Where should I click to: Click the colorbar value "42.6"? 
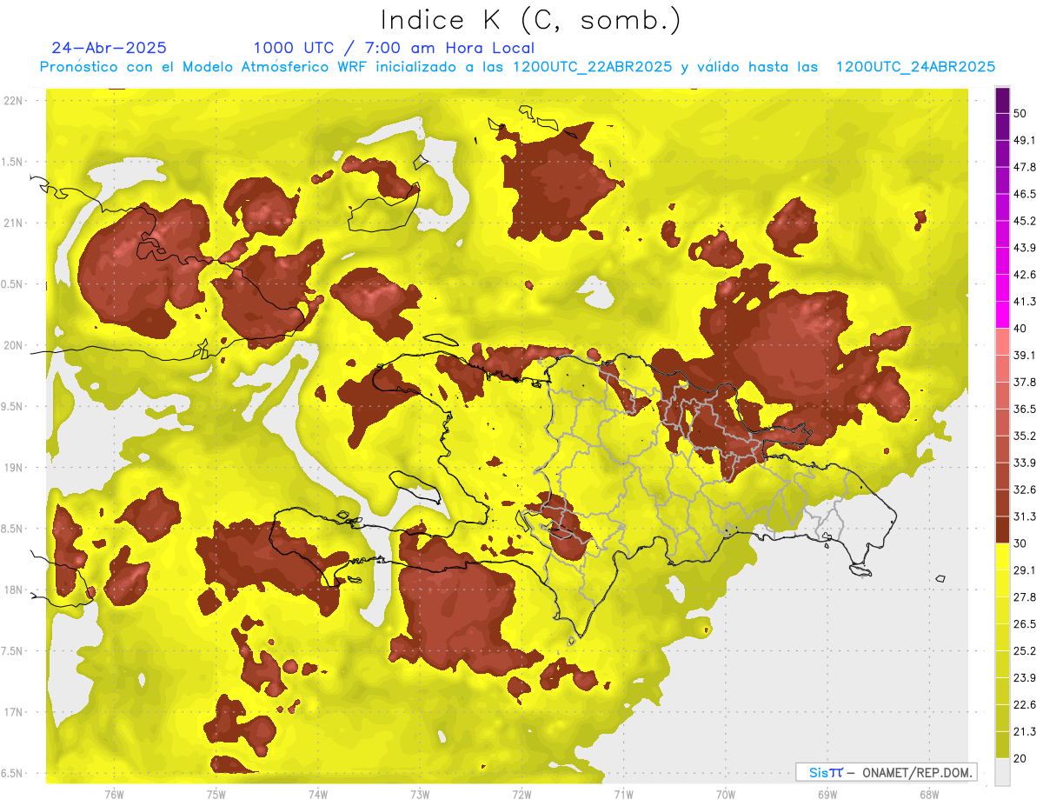(x=1024, y=275)
